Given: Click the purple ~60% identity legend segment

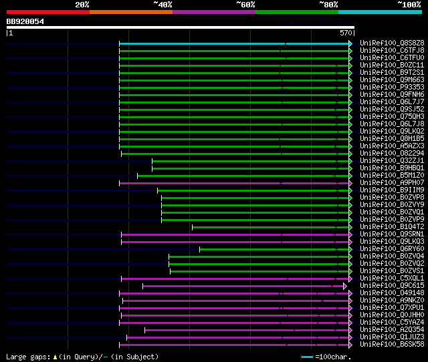Looking at the screenshot, I should pos(214,12).
